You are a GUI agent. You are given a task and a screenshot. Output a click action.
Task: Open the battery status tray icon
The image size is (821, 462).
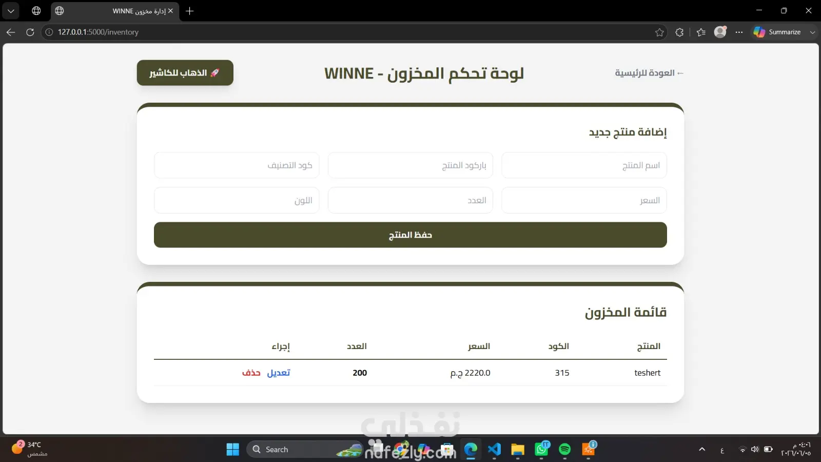[768, 450]
